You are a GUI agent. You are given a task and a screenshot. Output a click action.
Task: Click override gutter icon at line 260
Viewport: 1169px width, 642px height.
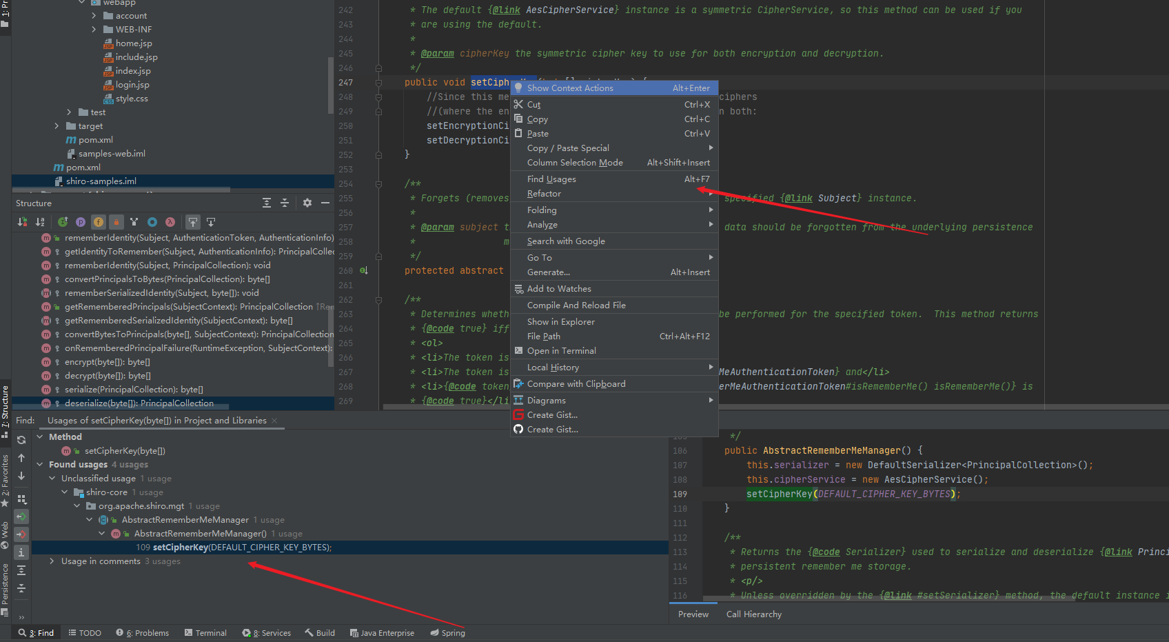tap(363, 271)
